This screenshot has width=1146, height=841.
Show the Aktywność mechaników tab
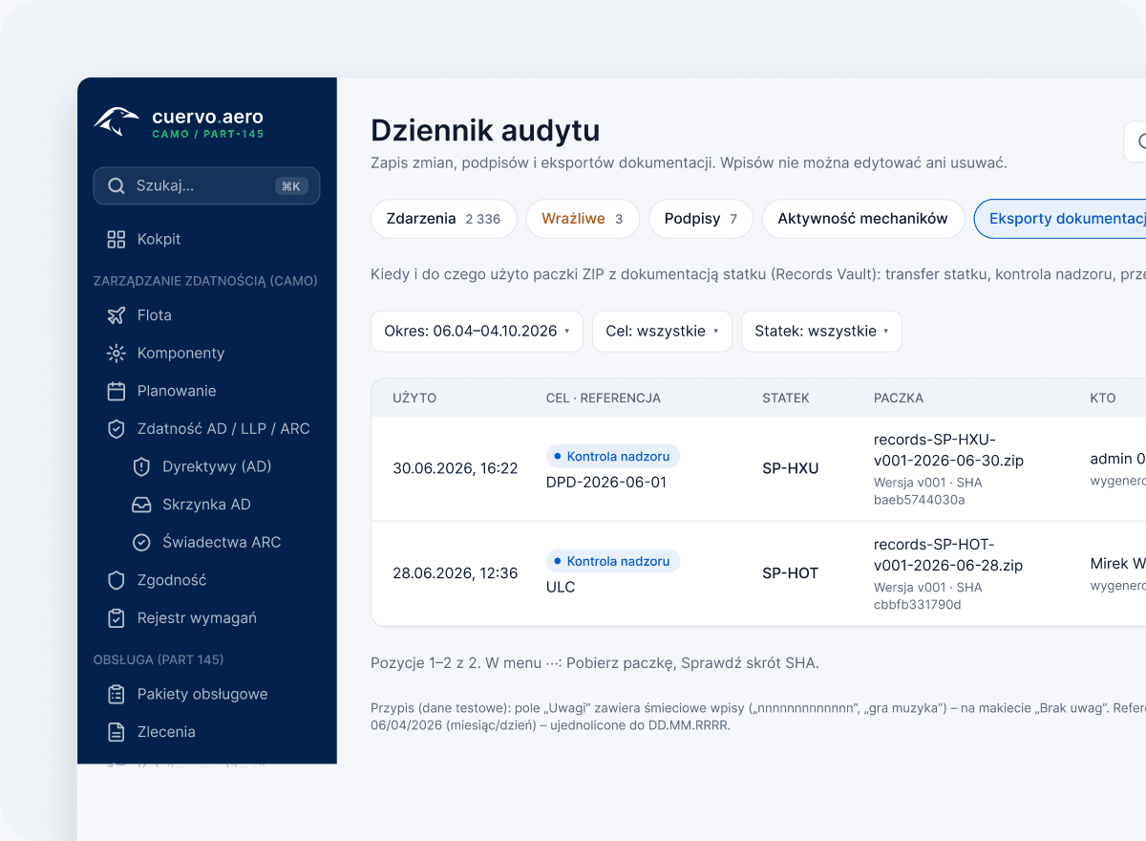(862, 219)
